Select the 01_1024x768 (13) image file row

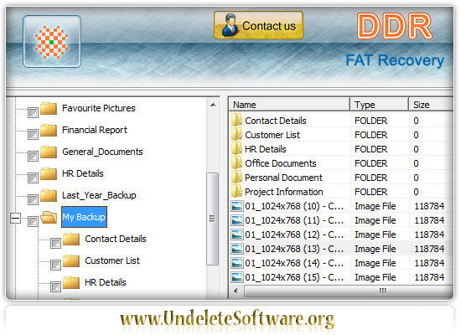coord(341,249)
